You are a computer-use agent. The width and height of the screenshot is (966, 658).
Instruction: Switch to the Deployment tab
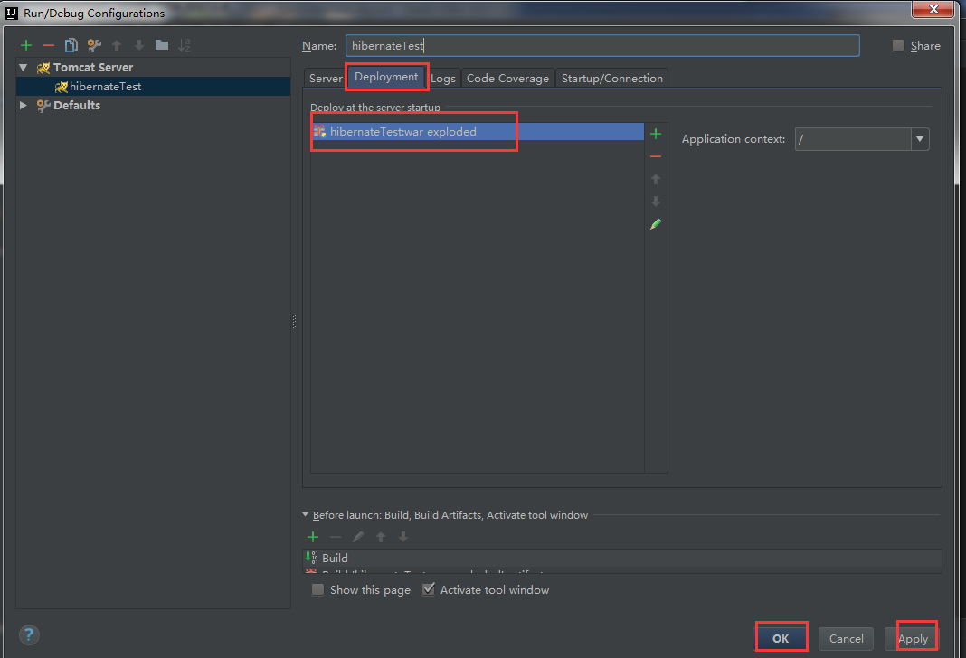[386, 77]
